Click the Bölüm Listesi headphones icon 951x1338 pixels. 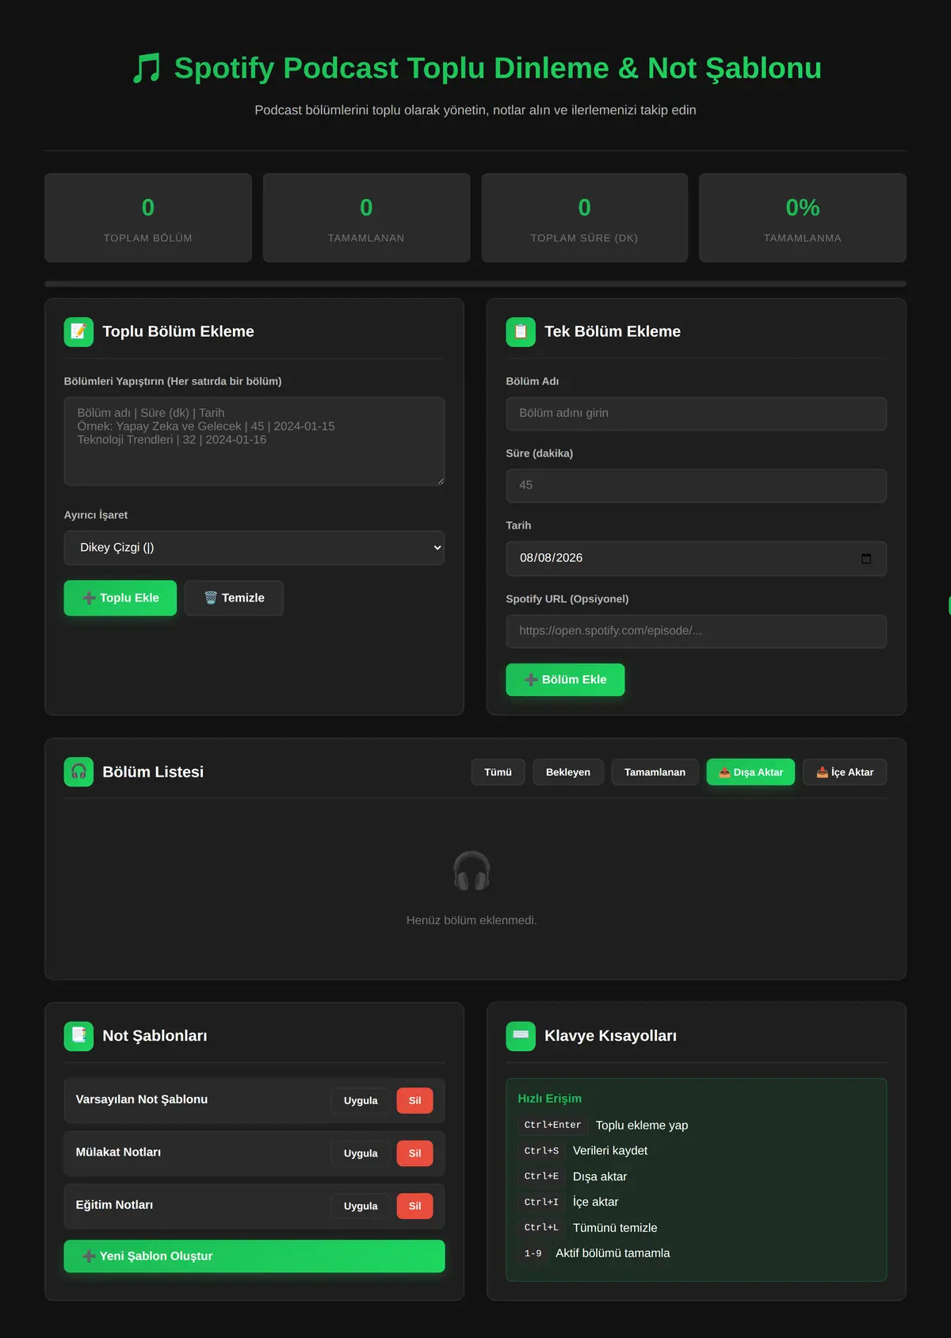pyautogui.click(x=78, y=772)
